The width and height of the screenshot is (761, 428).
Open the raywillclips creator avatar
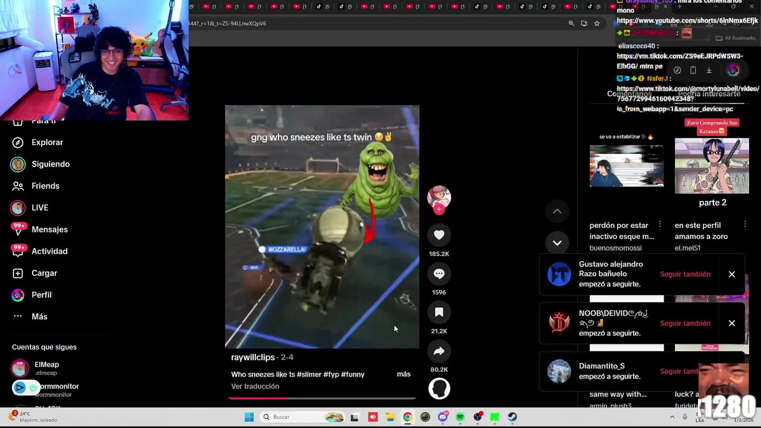tap(439, 197)
